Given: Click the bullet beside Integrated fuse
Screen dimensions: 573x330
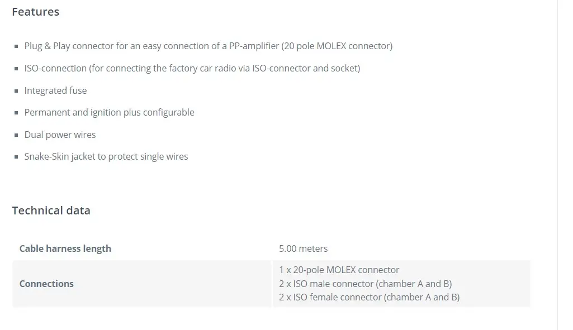Looking at the screenshot, I should pos(16,91).
